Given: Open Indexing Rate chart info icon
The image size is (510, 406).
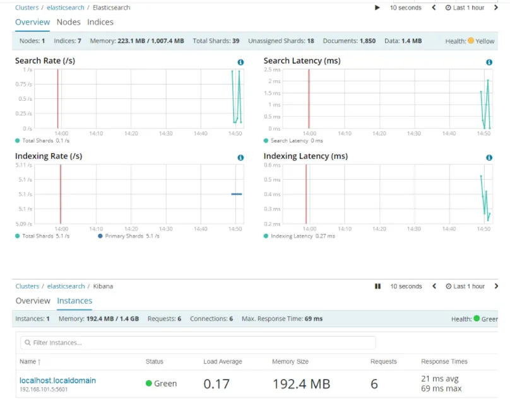Looking at the screenshot, I should click(240, 158).
